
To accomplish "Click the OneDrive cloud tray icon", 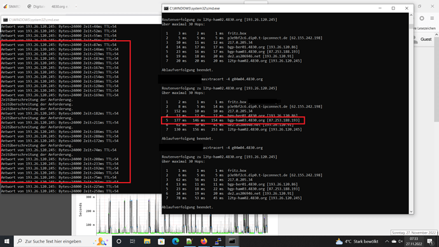I will coord(394,241).
